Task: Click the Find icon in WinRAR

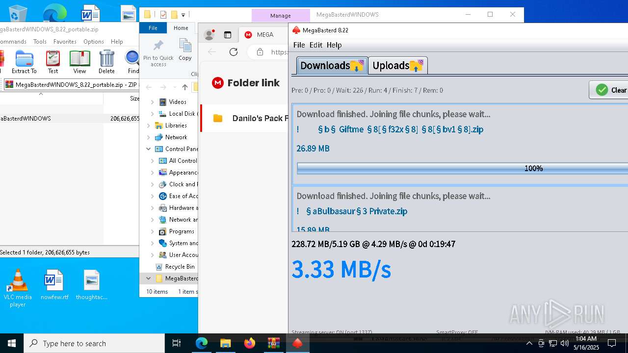Action: (x=132, y=61)
